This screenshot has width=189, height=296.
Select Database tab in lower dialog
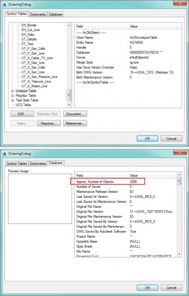click(x=55, y=163)
